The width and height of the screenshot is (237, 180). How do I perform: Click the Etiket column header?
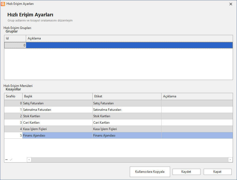click(127, 96)
